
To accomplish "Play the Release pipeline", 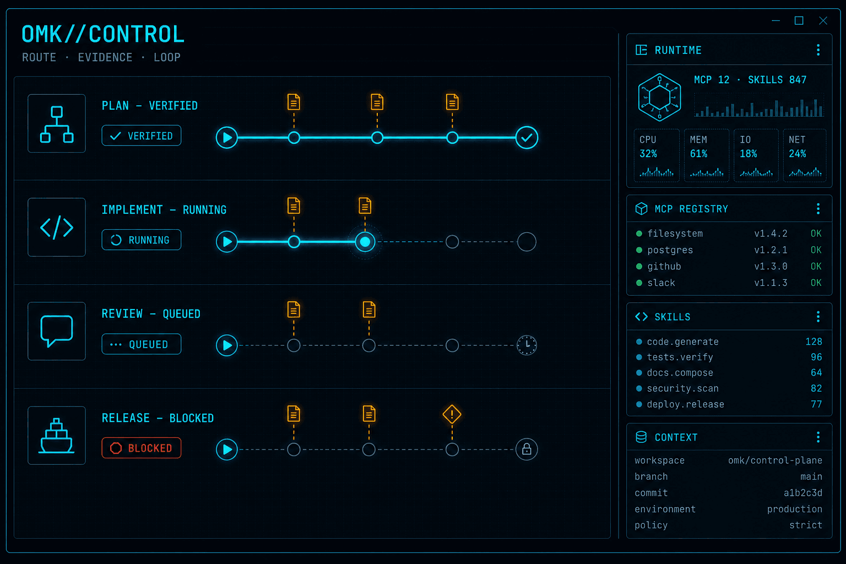I will click(227, 449).
